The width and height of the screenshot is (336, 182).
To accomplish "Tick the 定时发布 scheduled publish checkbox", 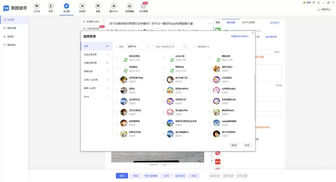I will tap(194, 47).
